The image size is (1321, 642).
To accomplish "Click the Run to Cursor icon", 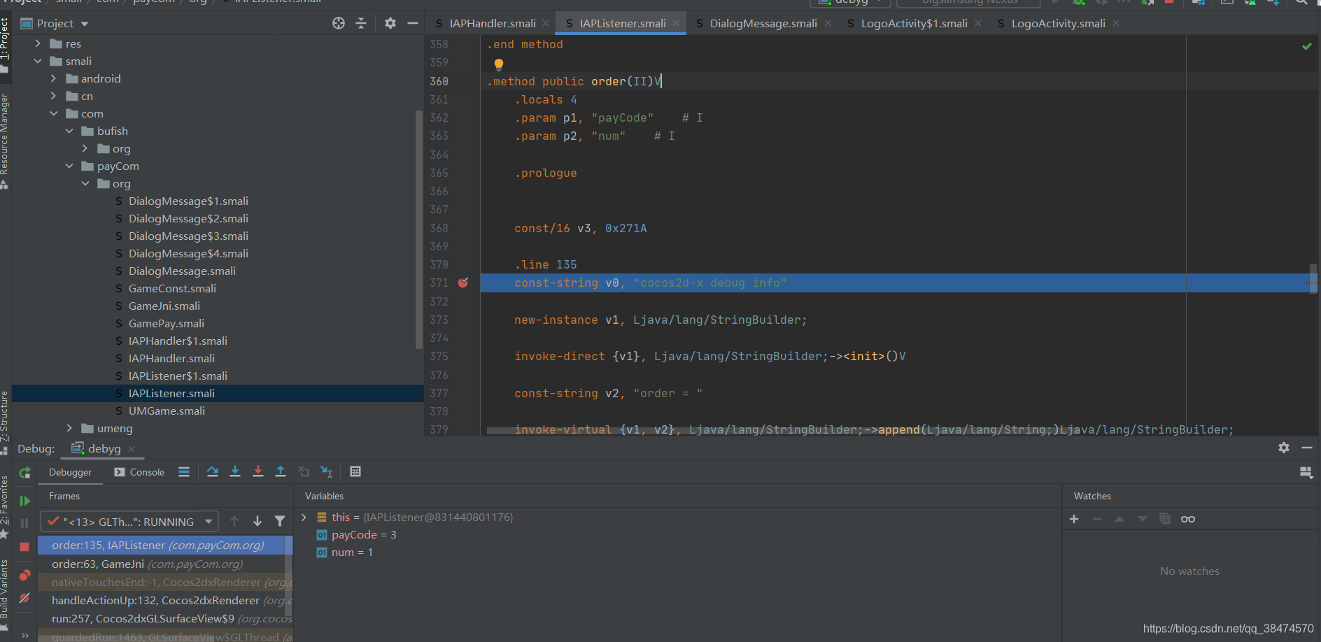I will [327, 472].
